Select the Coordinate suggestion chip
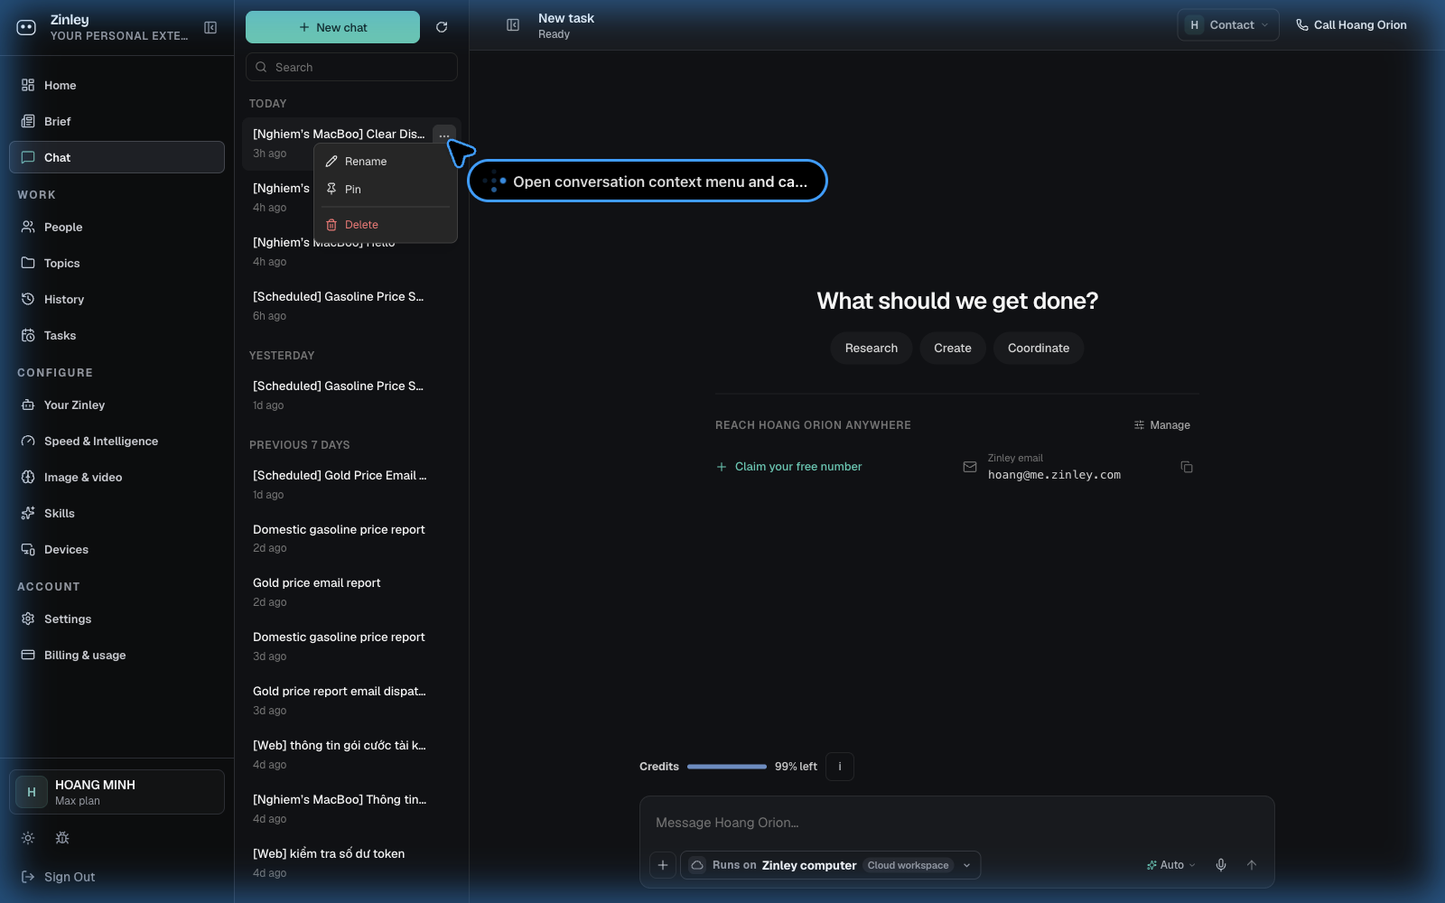 pos(1039,348)
